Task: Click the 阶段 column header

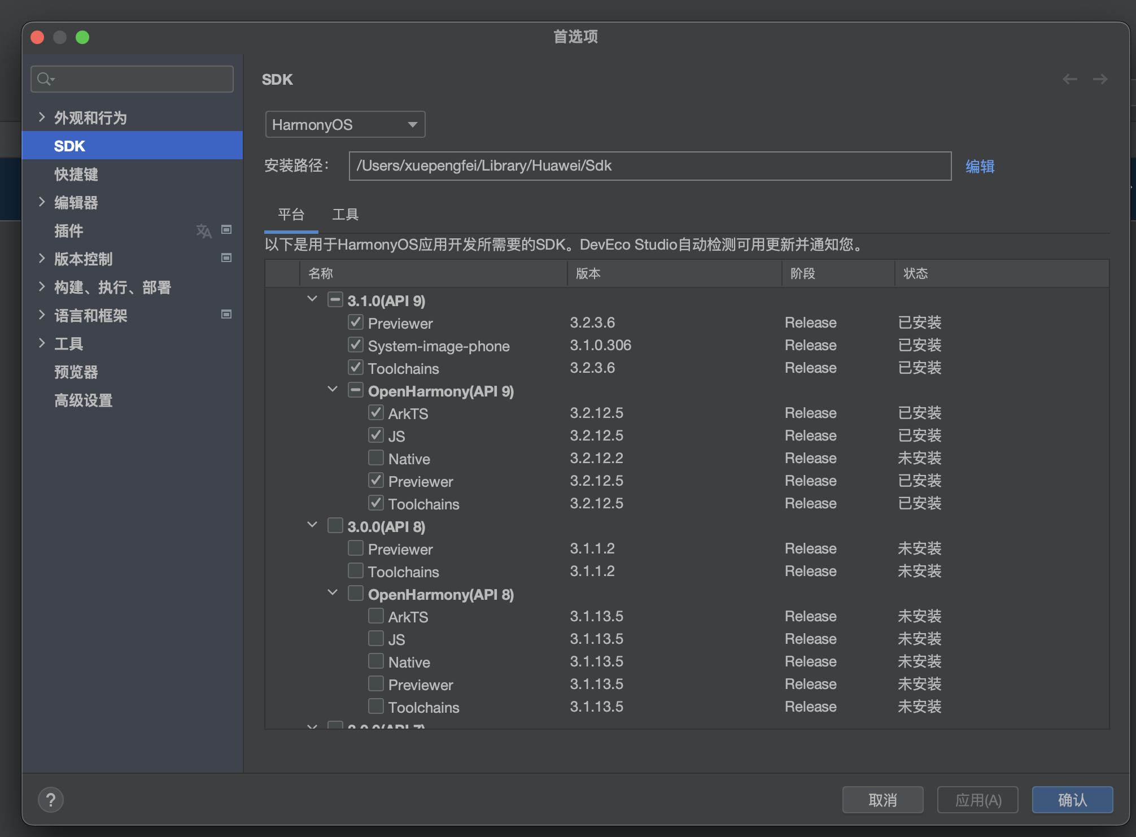Action: click(838, 273)
